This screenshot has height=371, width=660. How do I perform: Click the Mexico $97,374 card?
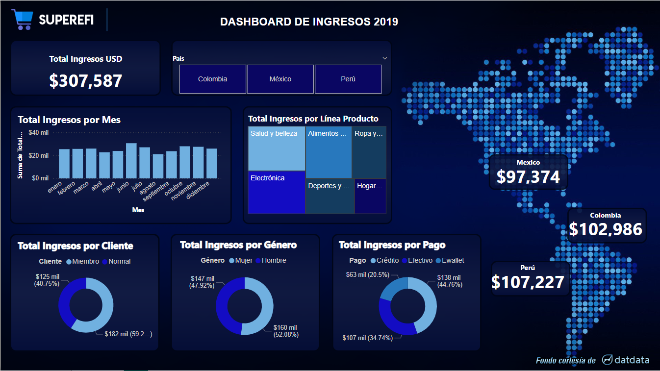pyautogui.click(x=528, y=172)
